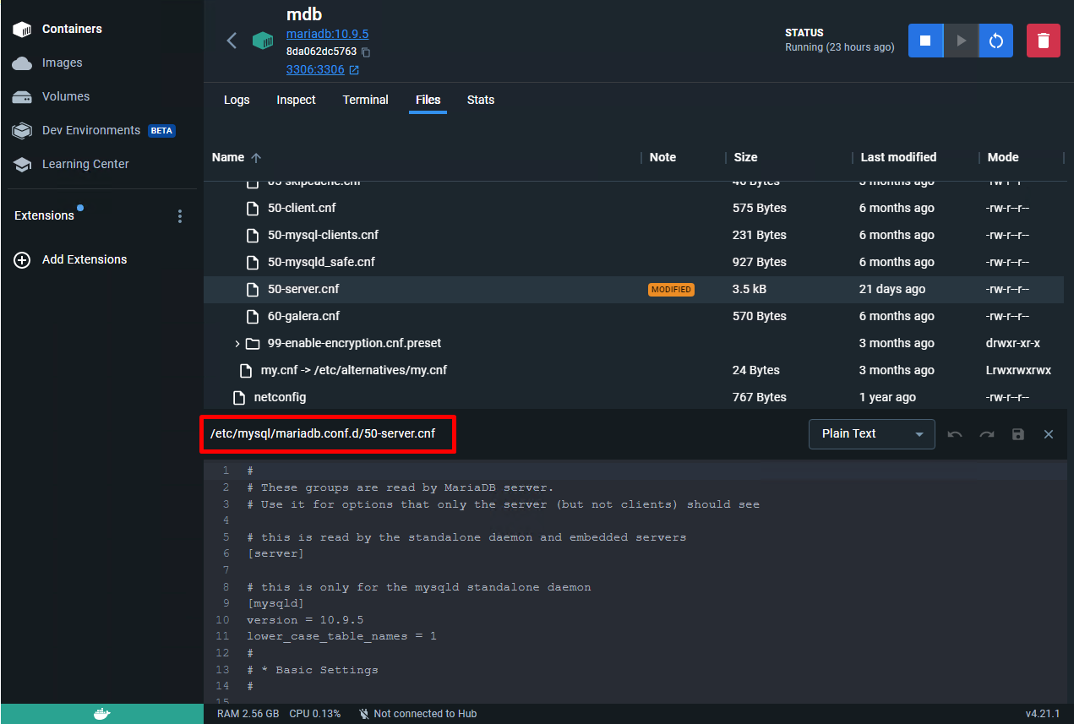The width and height of the screenshot is (1074, 724).
Task: Open the 3306:3306 port link
Action: coord(315,69)
